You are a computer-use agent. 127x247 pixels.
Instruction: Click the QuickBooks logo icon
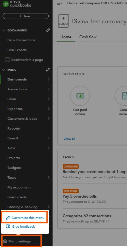[x=6, y=4]
